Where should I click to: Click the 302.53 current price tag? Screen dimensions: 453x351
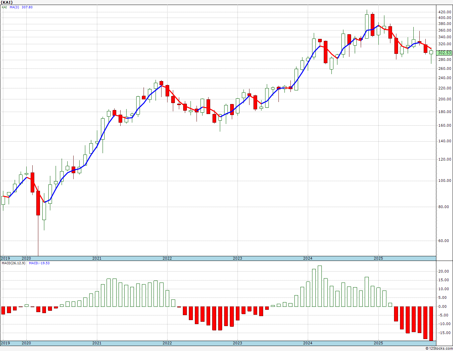tap(444, 53)
